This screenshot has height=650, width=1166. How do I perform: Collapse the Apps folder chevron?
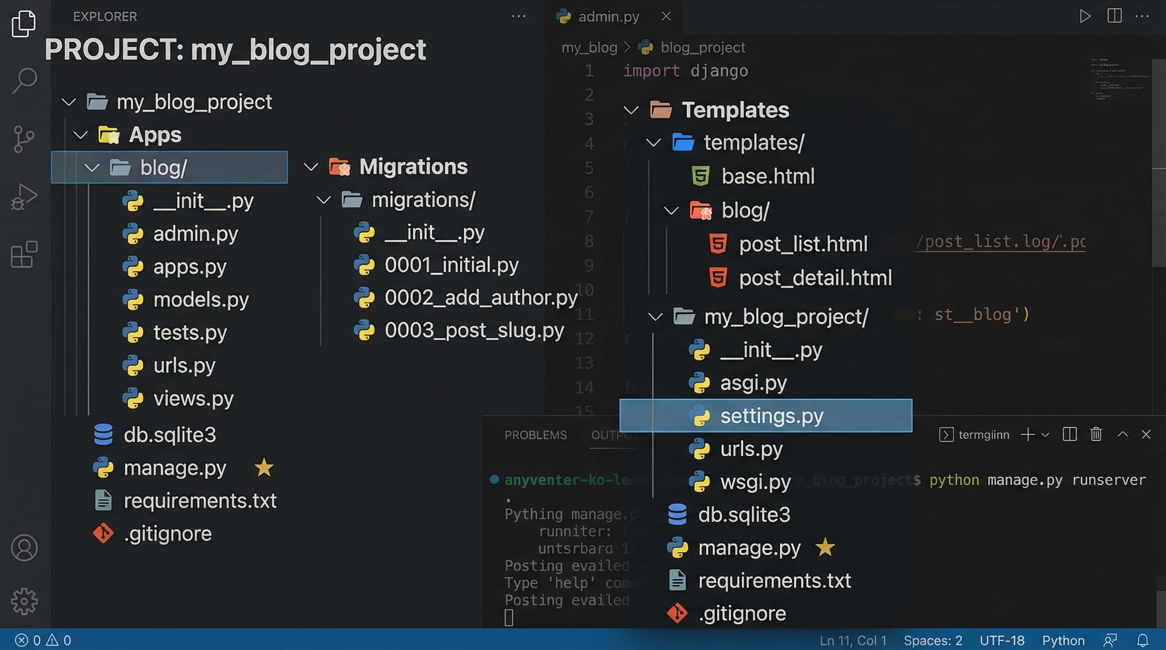coord(80,135)
